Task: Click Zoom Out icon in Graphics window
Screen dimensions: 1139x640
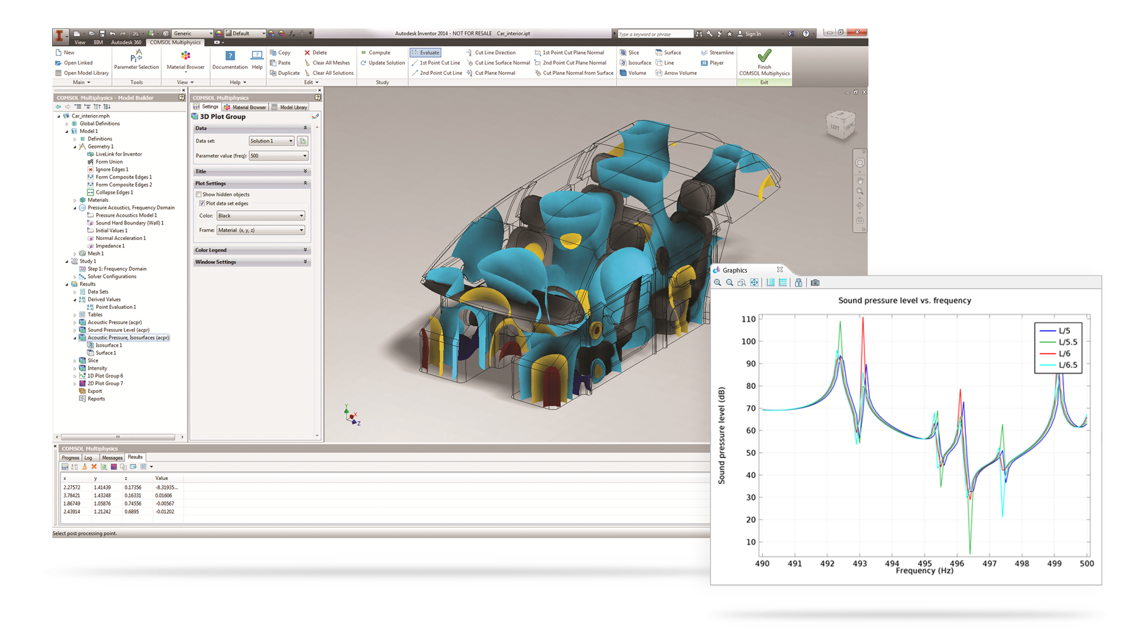Action: 730,283
